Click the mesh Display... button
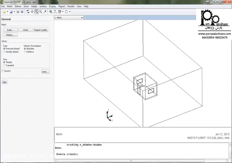This screenshot has height=163, width=232. click(x=10, y=35)
